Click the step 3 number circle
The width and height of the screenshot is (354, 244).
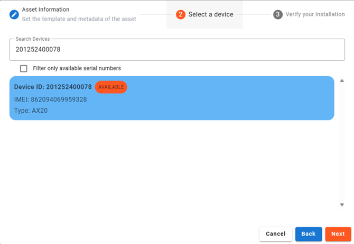click(278, 14)
